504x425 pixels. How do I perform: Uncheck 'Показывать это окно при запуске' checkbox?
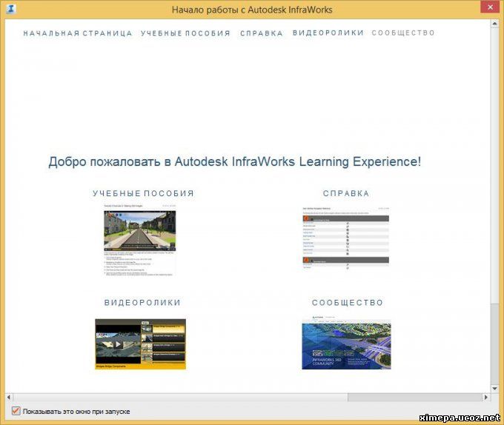(16, 411)
